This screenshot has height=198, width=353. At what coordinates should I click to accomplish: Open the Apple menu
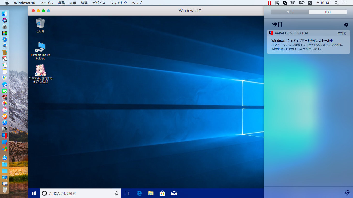point(7,3)
